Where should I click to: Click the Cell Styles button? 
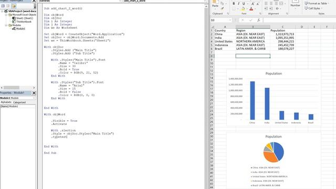313,8
